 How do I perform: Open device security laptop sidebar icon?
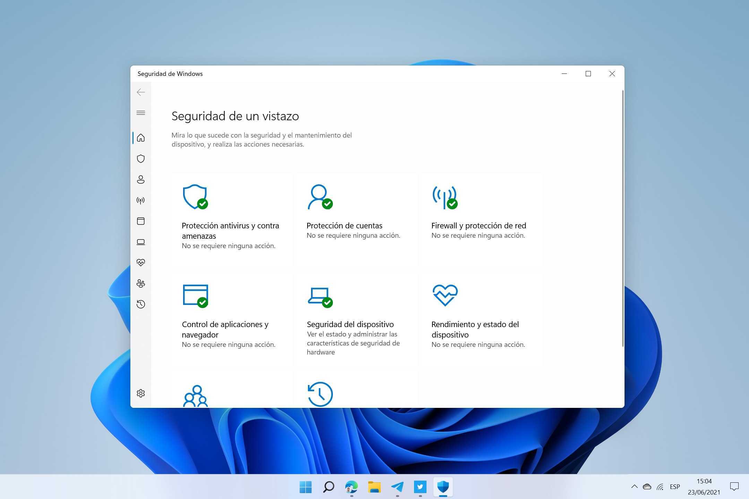click(140, 242)
